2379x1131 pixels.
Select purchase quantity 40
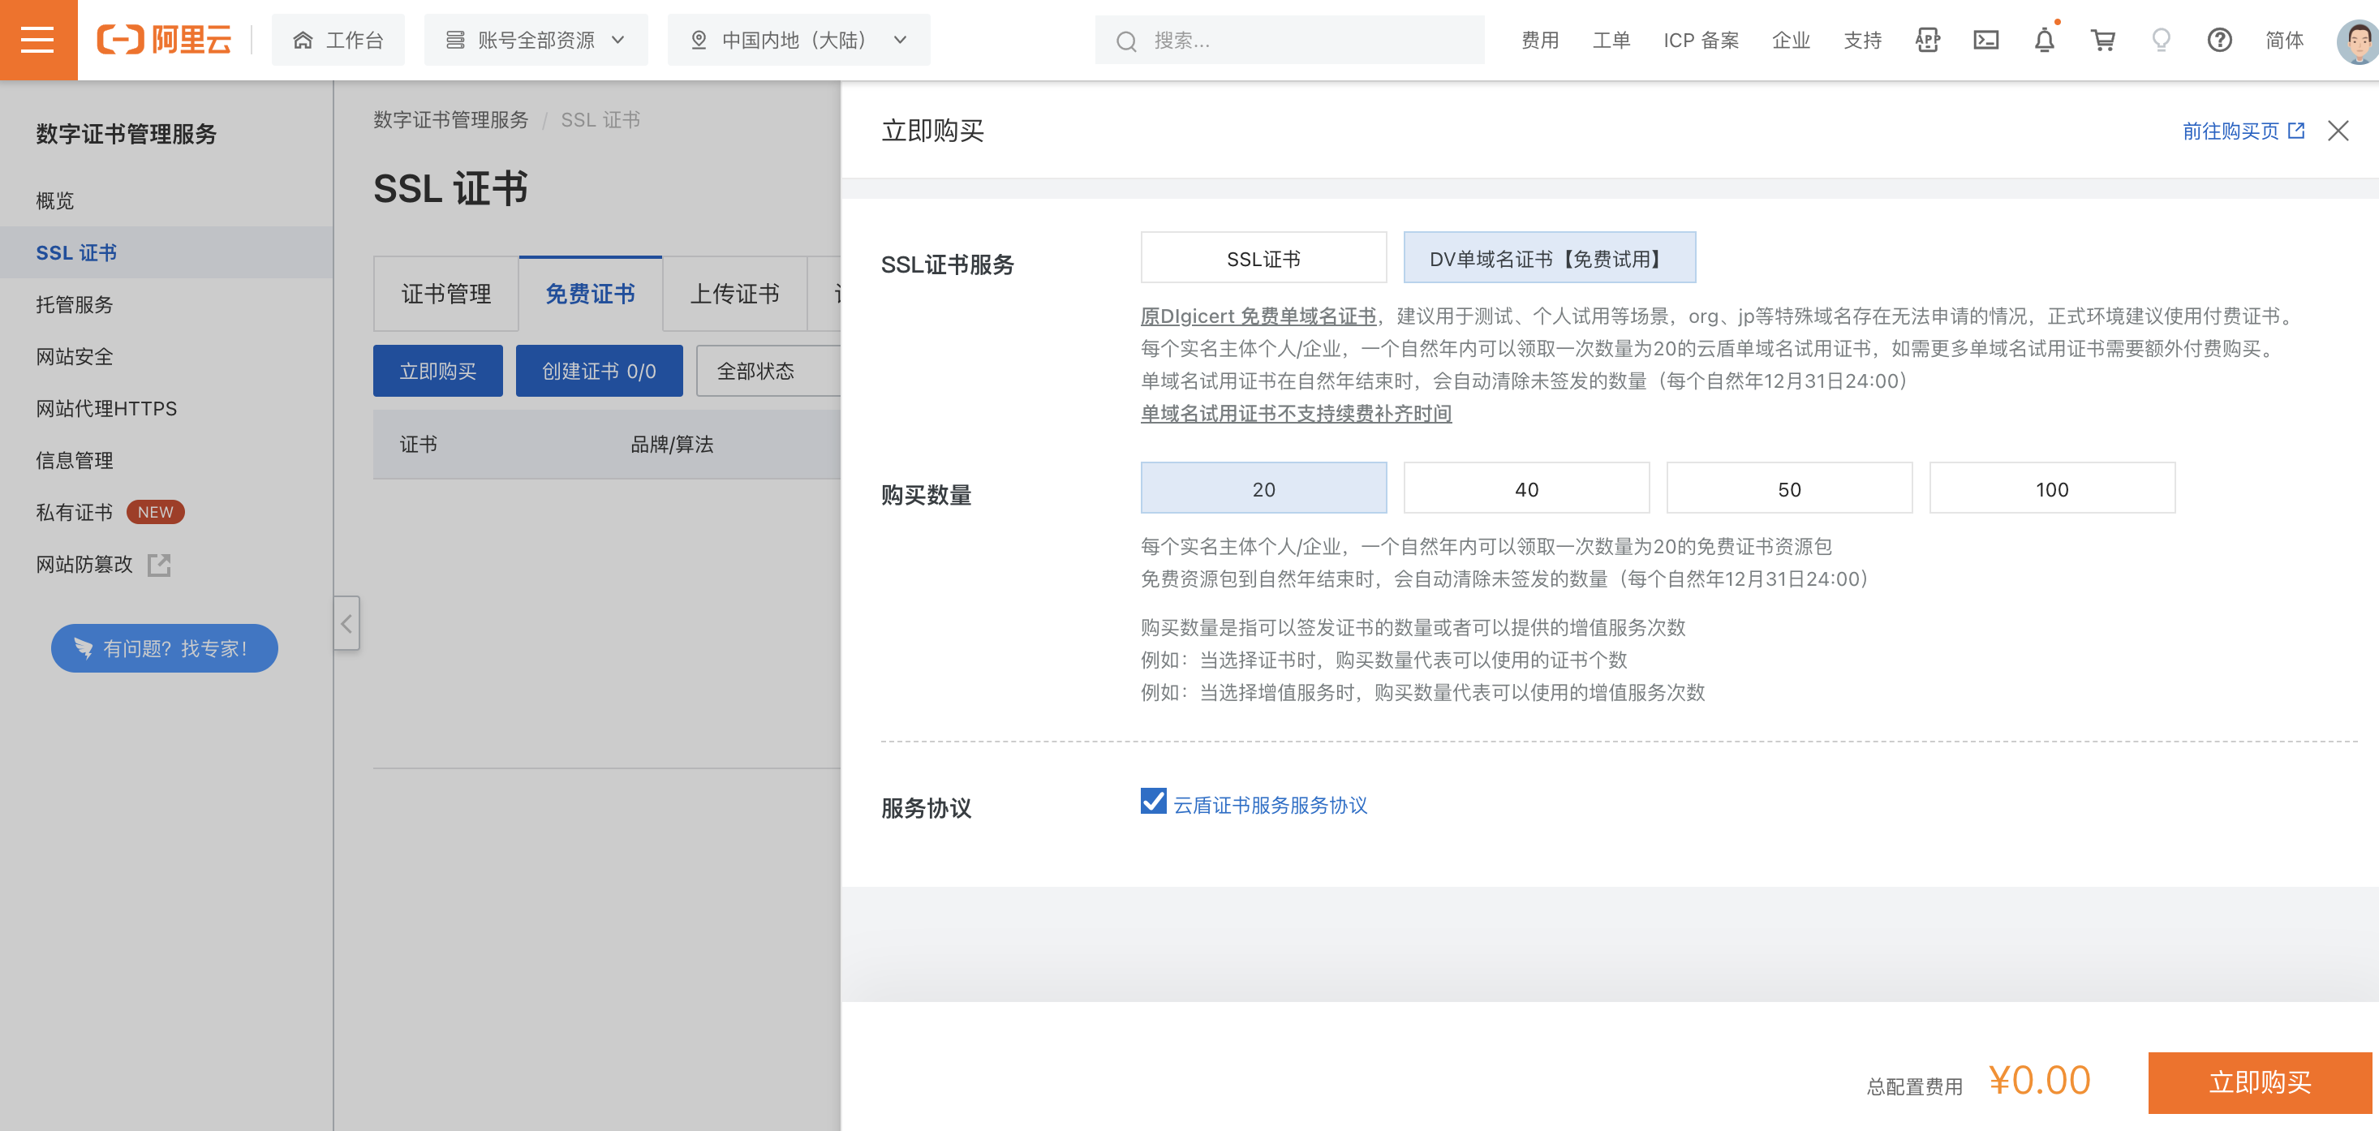(1525, 488)
